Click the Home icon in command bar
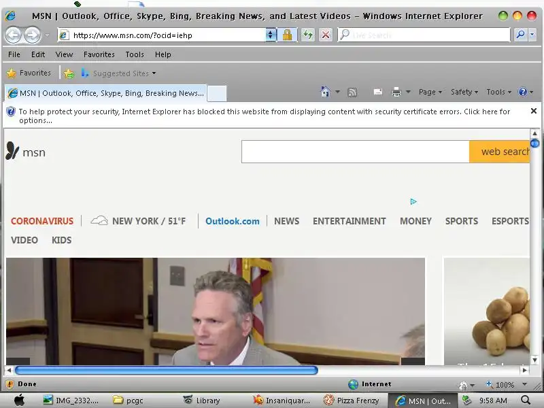Viewport: 544px width, 408px height. pyautogui.click(x=326, y=92)
